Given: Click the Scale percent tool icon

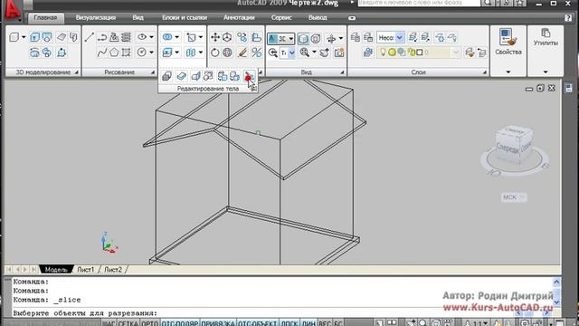Looking at the screenshot, I should 256,53.
